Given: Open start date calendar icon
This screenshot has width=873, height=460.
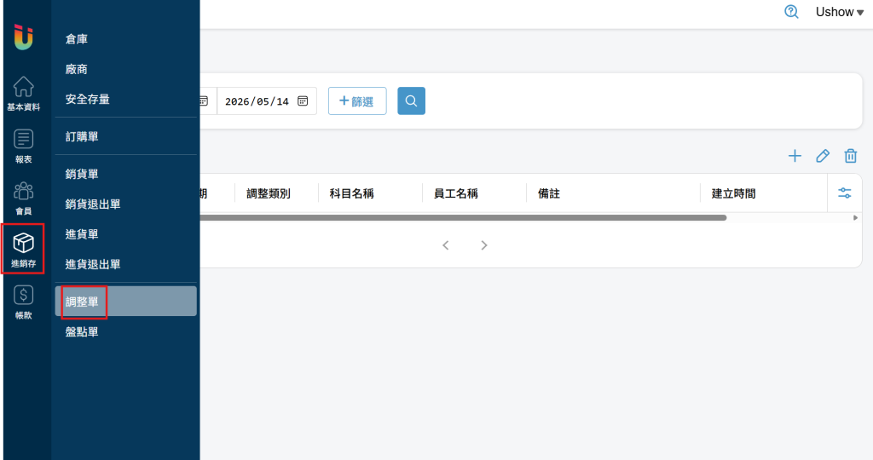Looking at the screenshot, I should tap(204, 101).
